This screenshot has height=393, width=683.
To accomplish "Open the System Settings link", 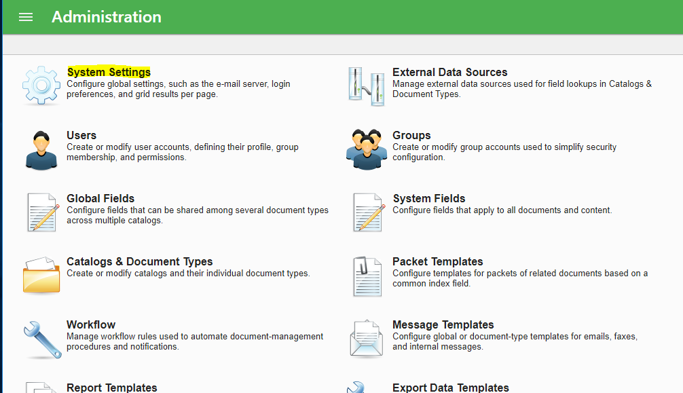I will tap(109, 72).
